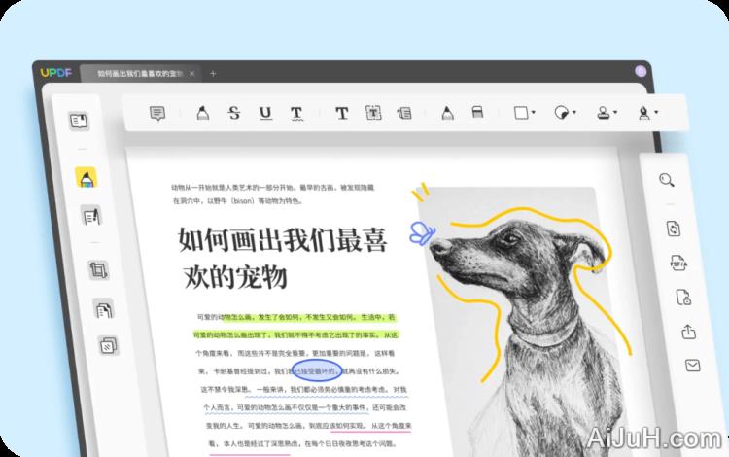Close the current document tab
729x457 pixels.
192,74
